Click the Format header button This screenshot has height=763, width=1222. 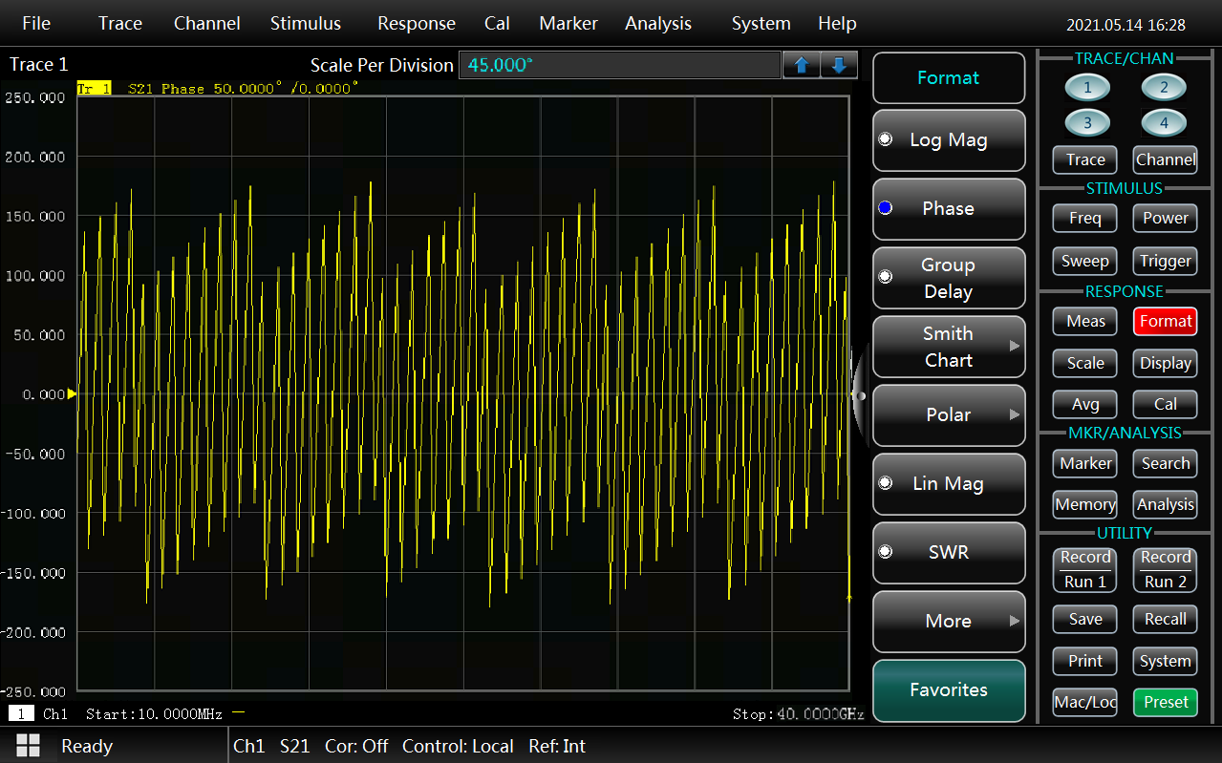[x=949, y=78]
